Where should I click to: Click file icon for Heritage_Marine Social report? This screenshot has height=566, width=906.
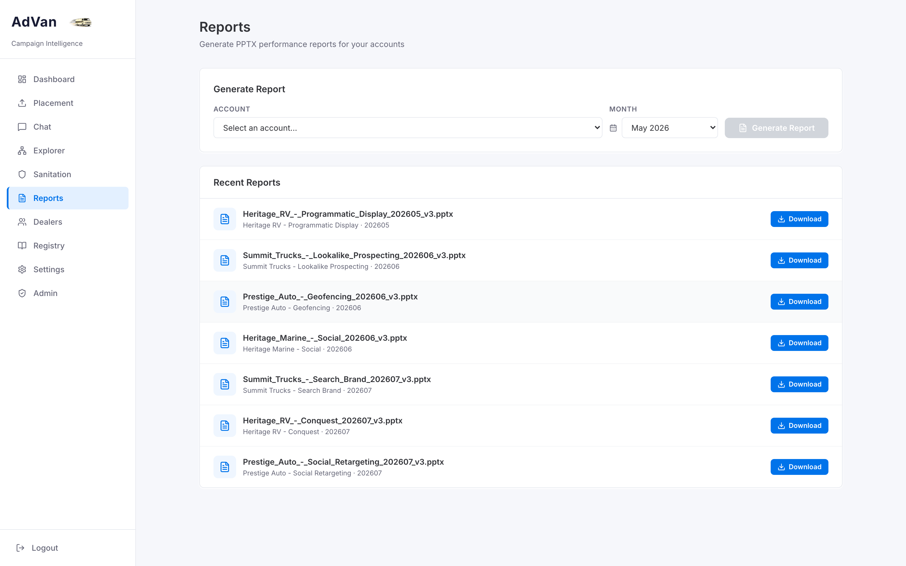(x=225, y=343)
